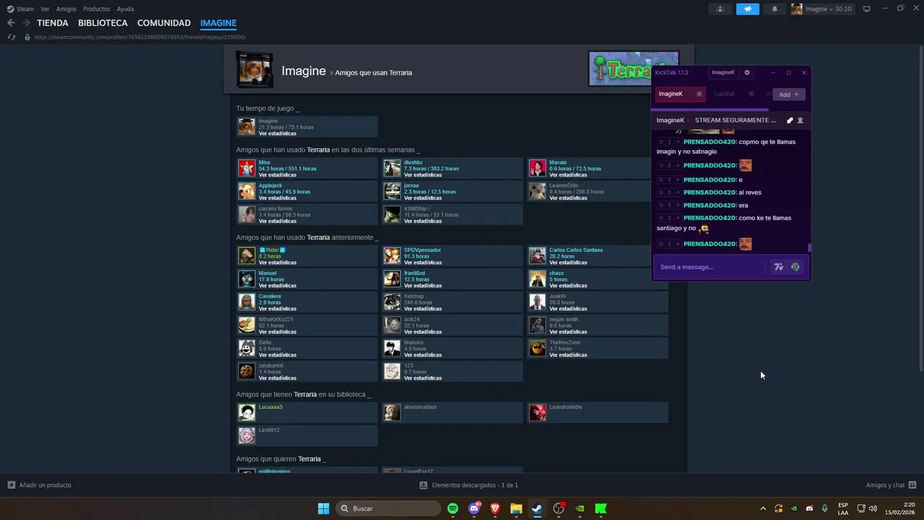Click timeout icon beside the 'era' message
This screenshot has width=924, height=520.
(669, 205)
